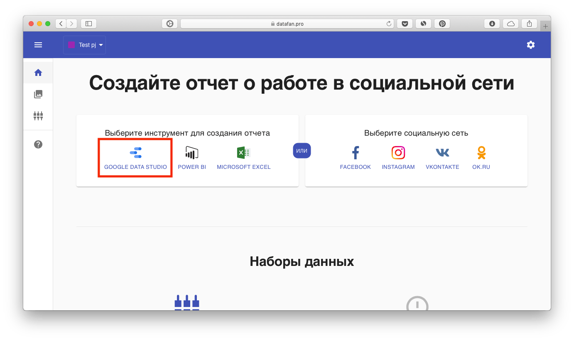Open the Pinterest extension button
This screenshot has width=574, height=341.
pyautogui.click(x=442, y=24)
